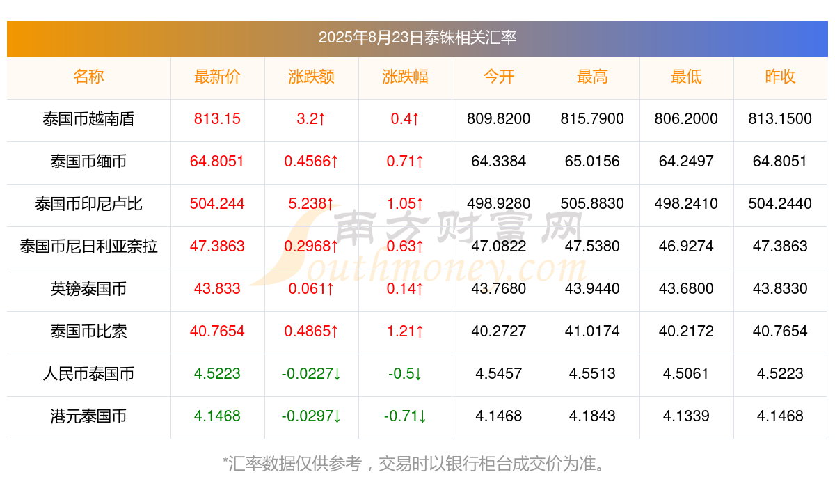835x486 pixels.
Task: Click the 最低 column header
Action: [686, 77]
